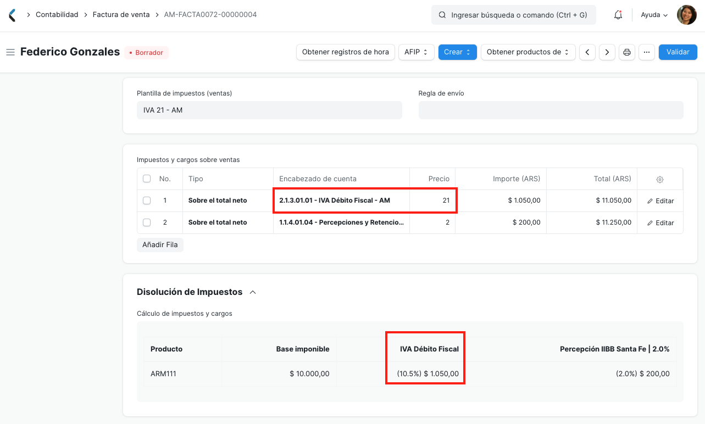Image resolution: width=705 pixels, height=424 pixels.
Task: Focus the search or command bar
Action: (514, 15)
